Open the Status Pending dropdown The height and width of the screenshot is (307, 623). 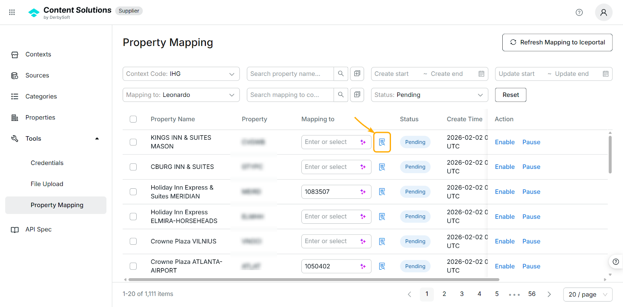(429, 95)
